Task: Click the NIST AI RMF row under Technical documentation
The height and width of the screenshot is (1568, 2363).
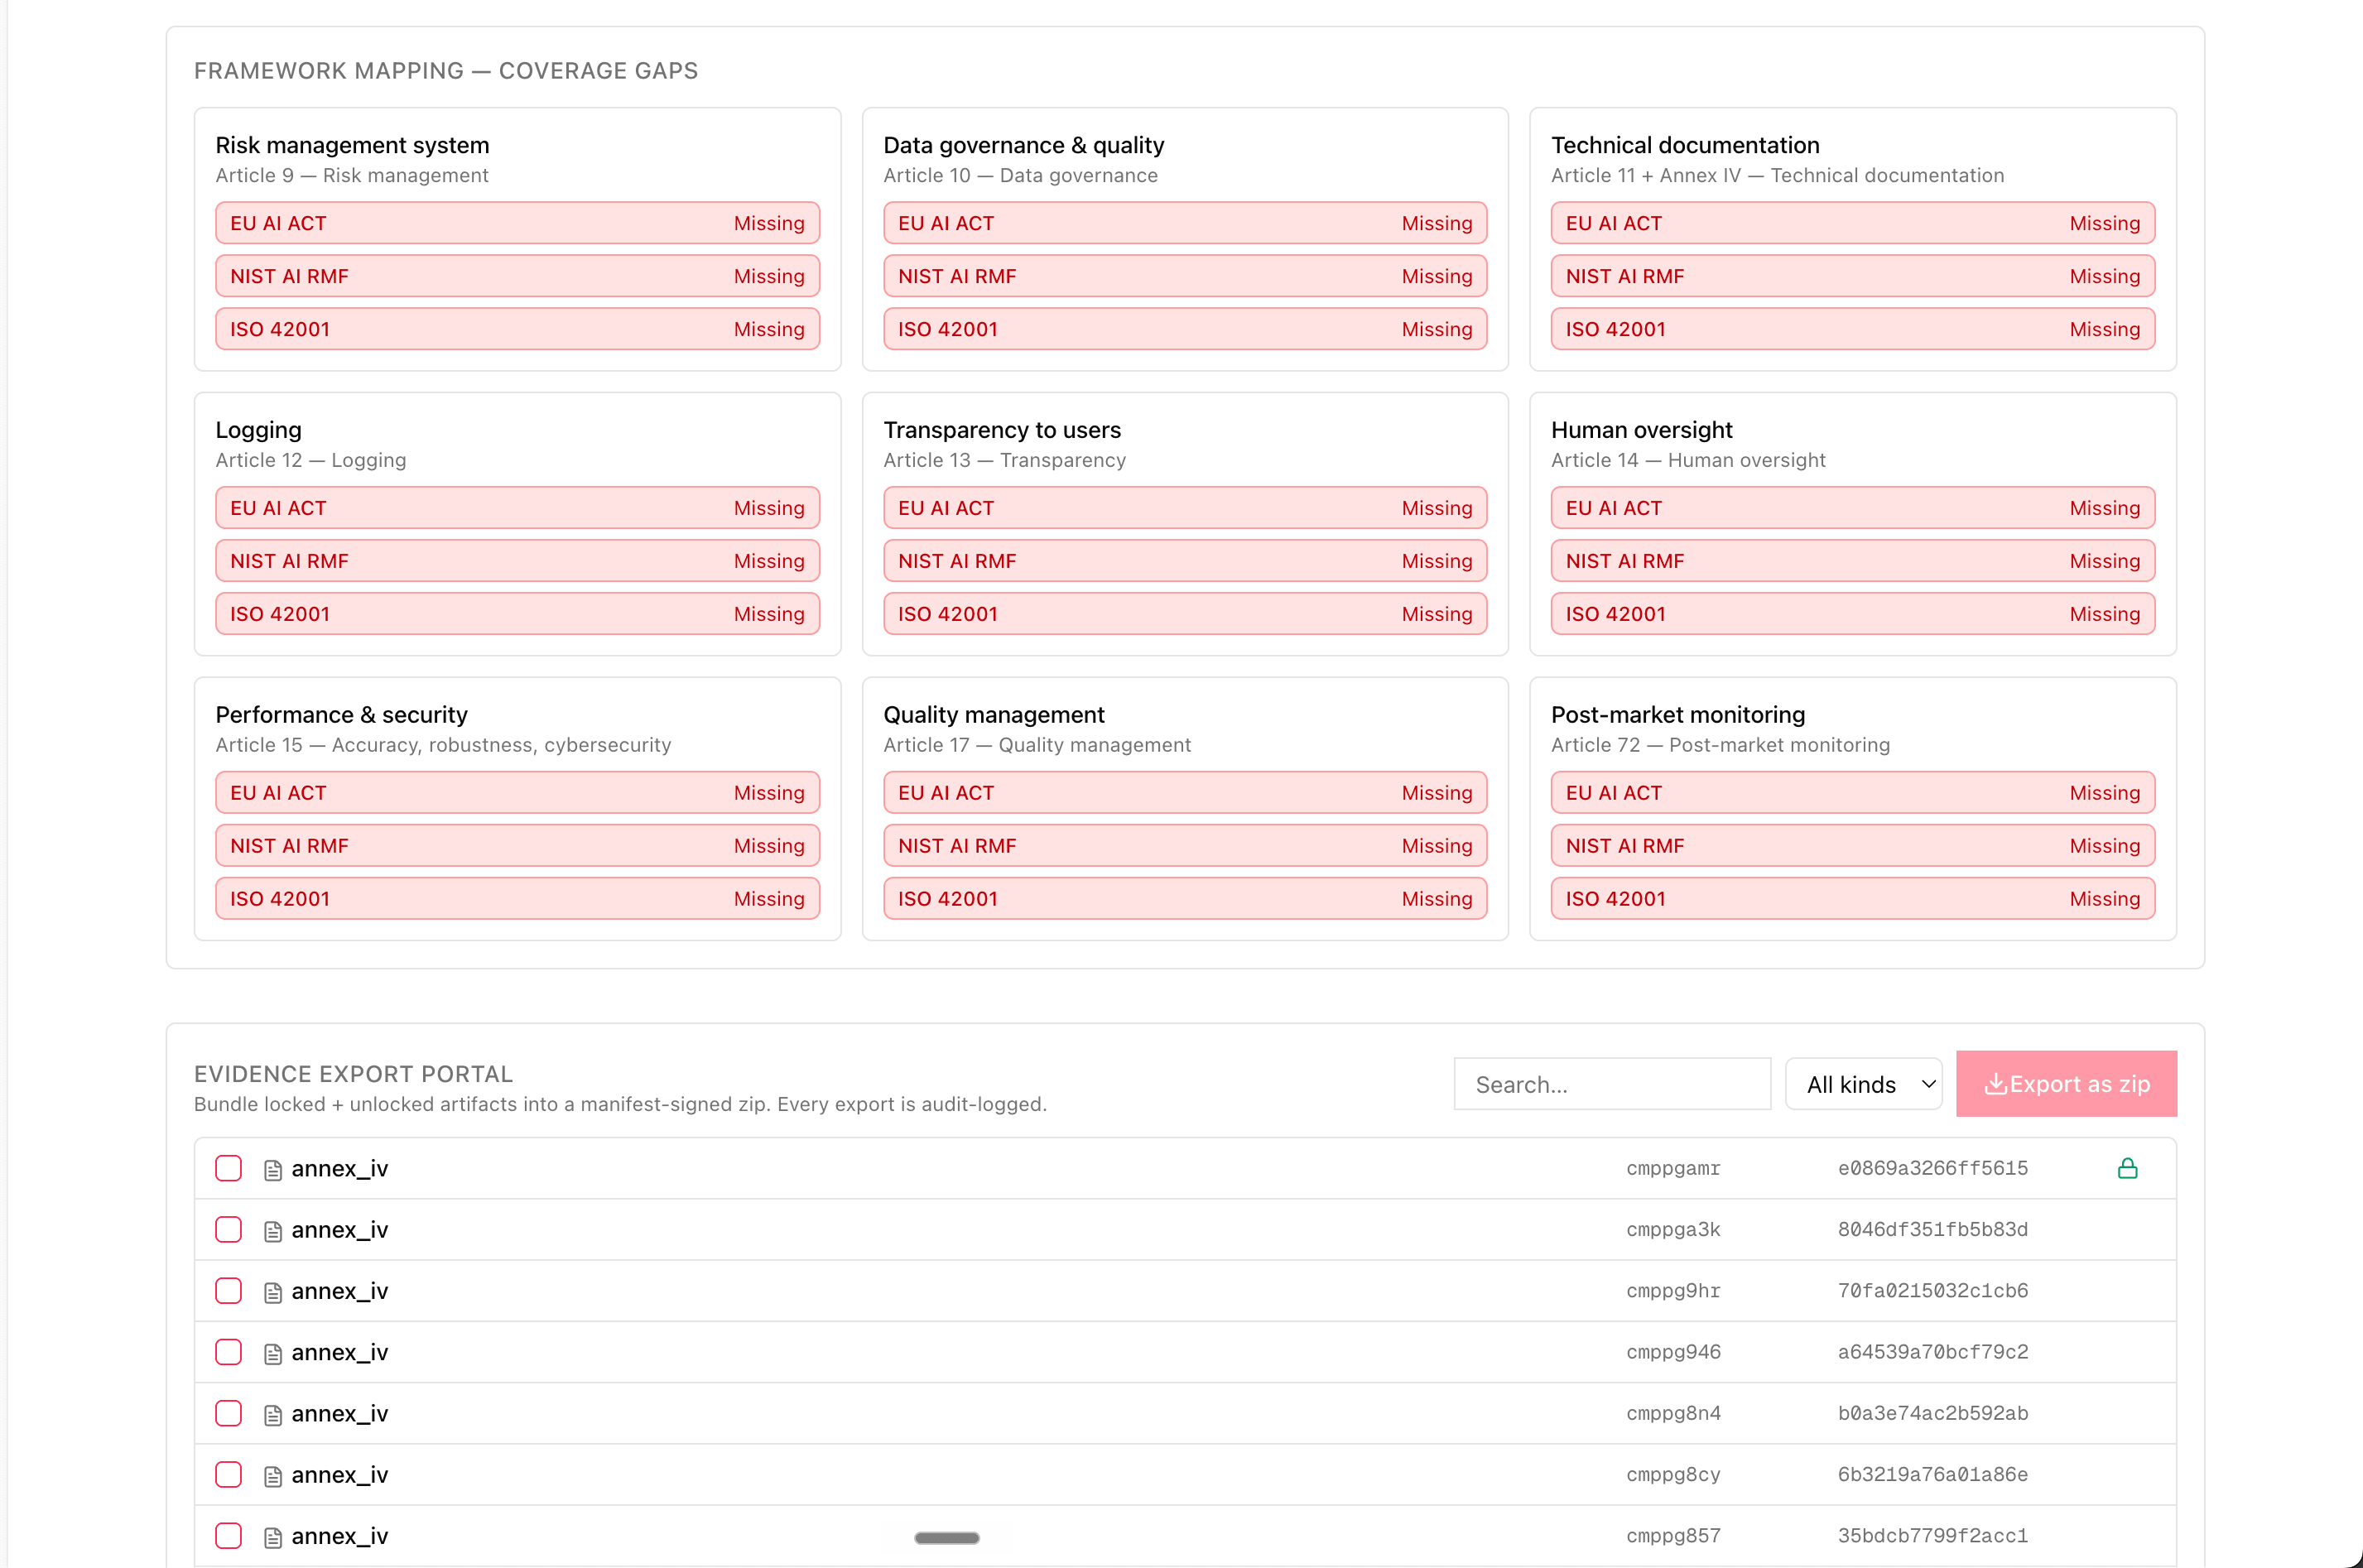Action: 1853,276
